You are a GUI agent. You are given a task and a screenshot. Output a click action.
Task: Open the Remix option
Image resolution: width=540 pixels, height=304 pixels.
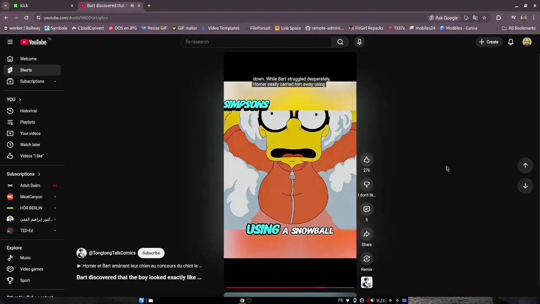click(367, 259)
